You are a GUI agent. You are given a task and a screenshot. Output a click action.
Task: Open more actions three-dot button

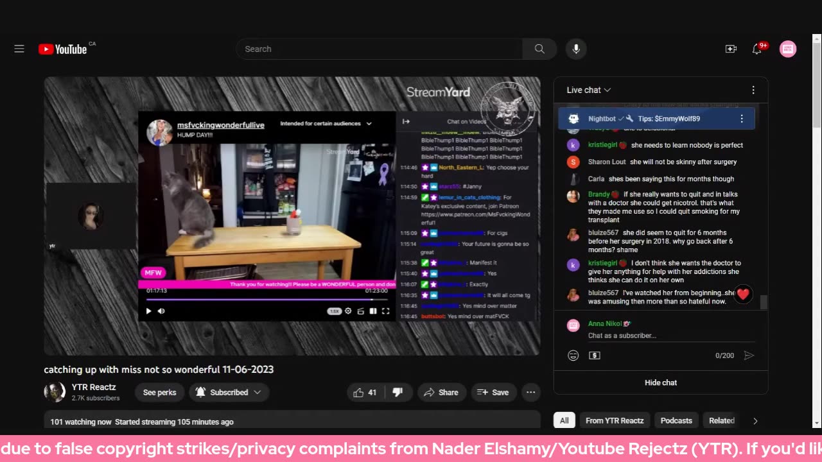[530, 392]
